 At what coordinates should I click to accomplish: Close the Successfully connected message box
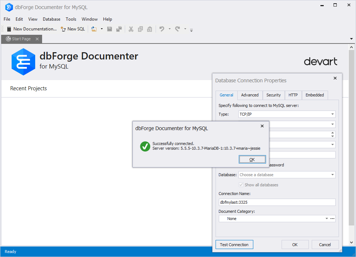click(262, 126)
